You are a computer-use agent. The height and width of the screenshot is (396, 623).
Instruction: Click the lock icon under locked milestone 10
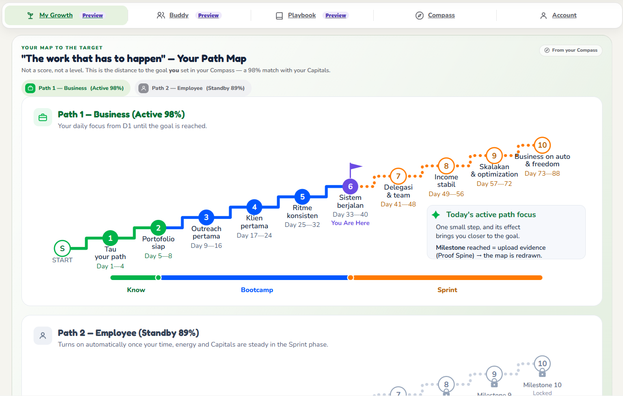coord(542,373)
